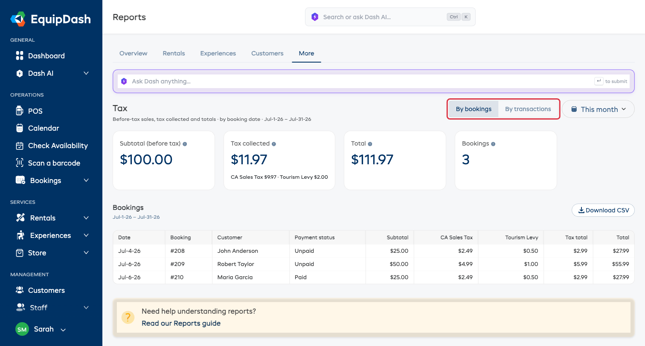Screen dimensions: 645x346
Task: Click the EquipDash logo icon
Action: (18, 19)
